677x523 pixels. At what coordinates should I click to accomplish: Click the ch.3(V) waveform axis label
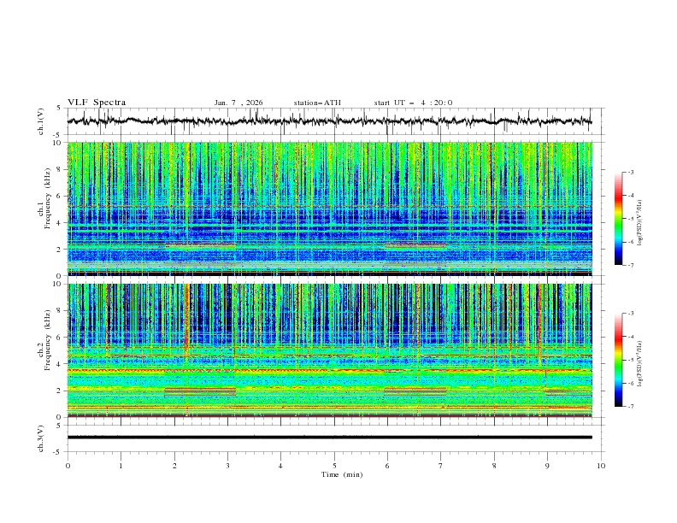click(40, 438)
